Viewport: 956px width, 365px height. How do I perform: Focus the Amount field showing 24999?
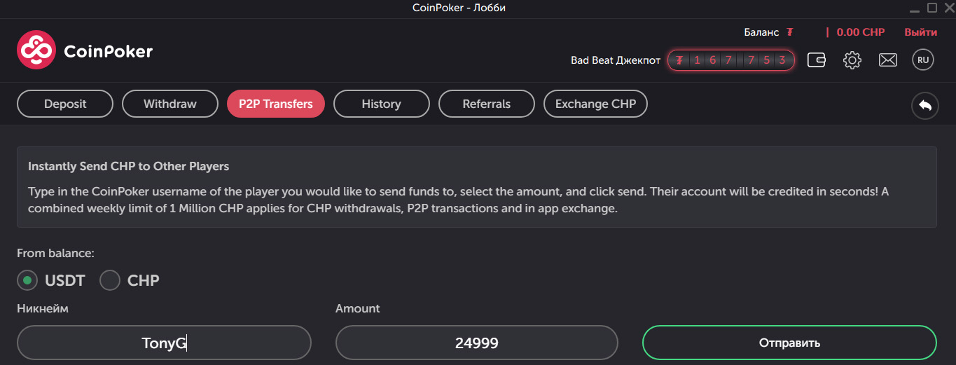(477, 343)
